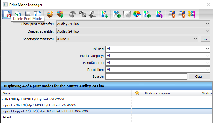The width and height of the screenshot is (213, 123).
Task: Click the open box icon with the sun
Action: [50, 14]
